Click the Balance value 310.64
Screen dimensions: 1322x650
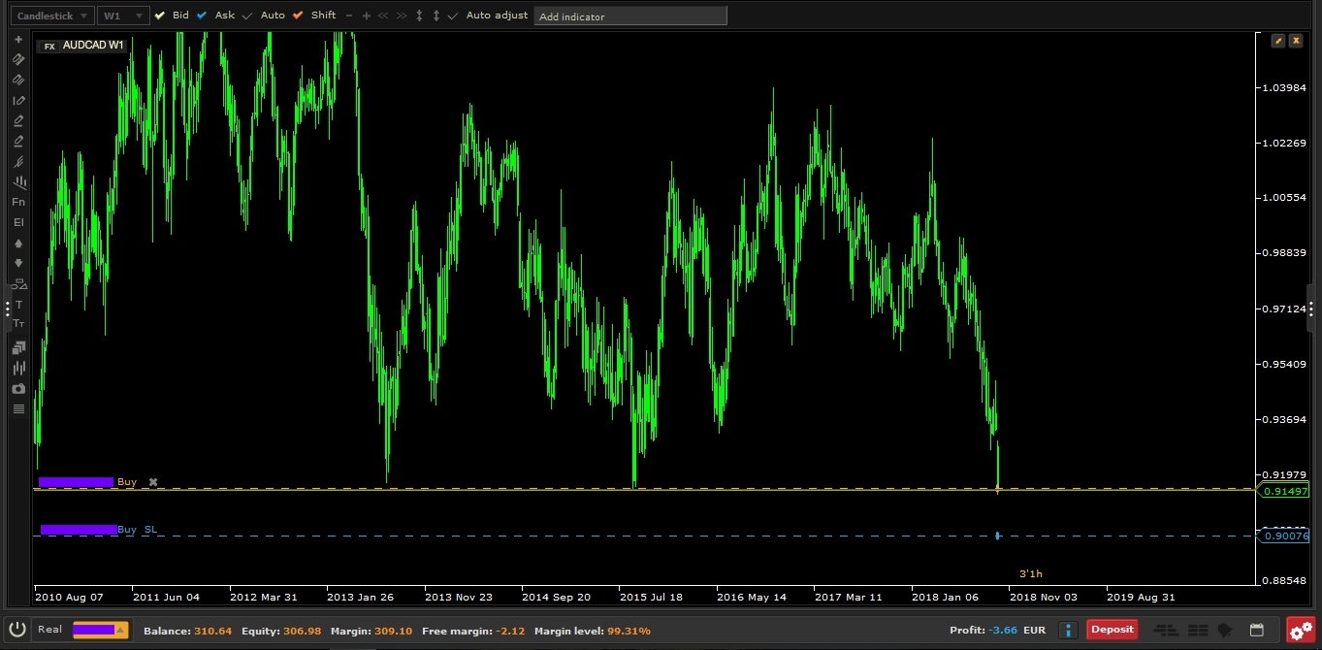pyautogui.click(x=212, y=631)
